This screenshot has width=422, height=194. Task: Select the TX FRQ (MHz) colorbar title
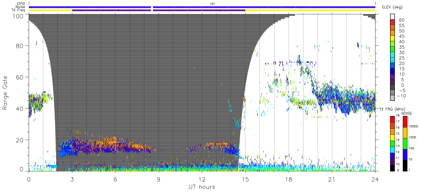coord(392,109)
